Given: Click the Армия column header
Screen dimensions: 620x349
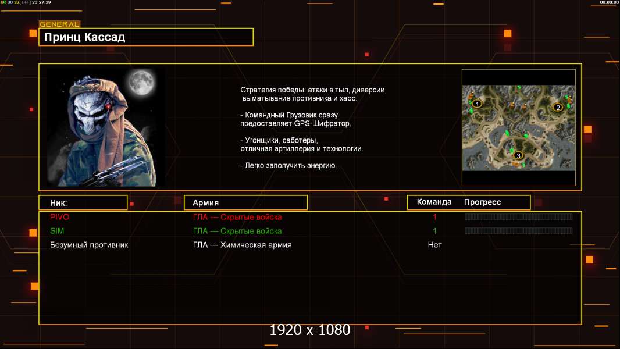Looking at the screenshot, I should [245, 202].
